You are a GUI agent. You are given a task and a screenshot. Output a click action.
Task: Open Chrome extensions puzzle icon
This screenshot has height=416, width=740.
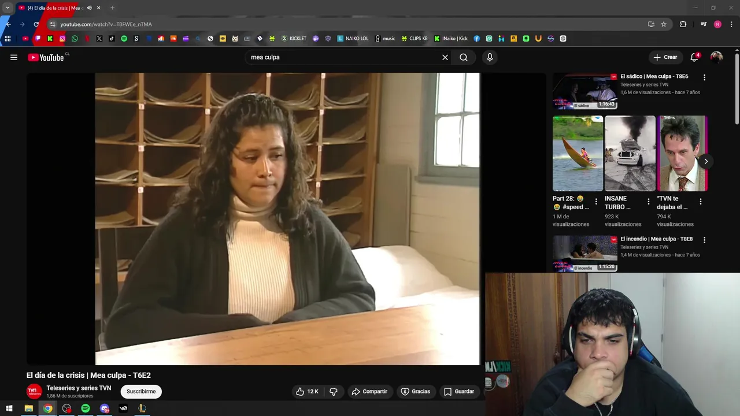[x=683, y=24]
